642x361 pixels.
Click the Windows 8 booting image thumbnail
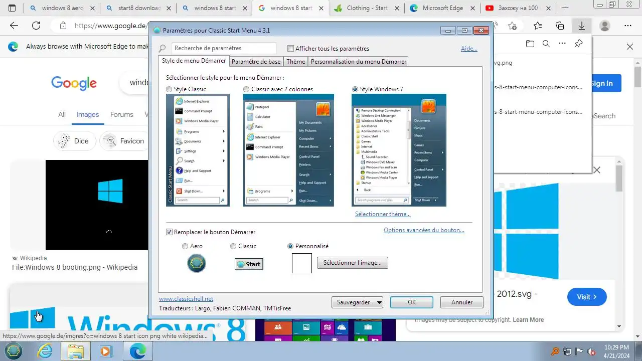(x=97, y=205)
